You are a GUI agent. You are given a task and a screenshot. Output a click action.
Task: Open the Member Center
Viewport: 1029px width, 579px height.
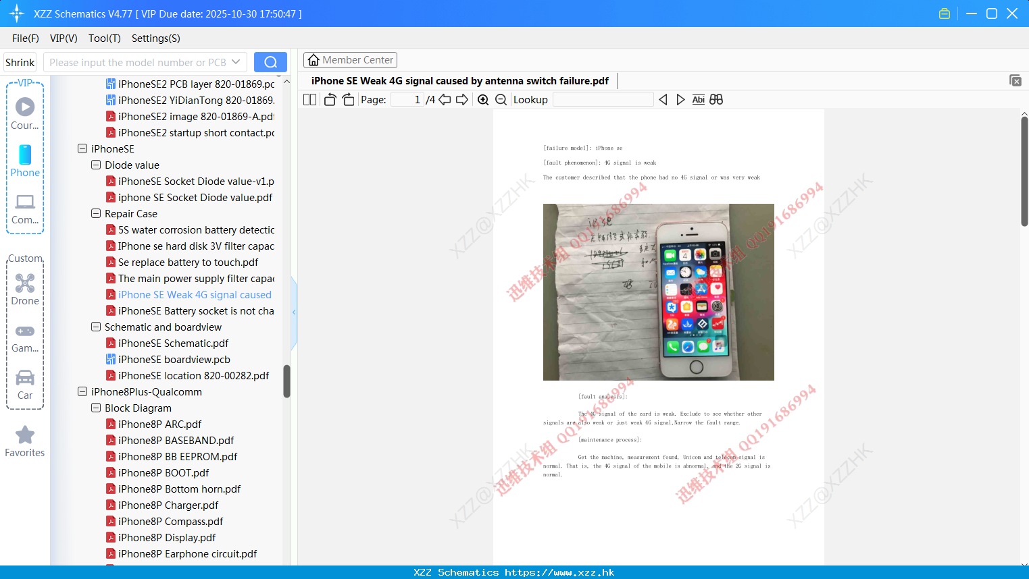click(x=350, y=60)
